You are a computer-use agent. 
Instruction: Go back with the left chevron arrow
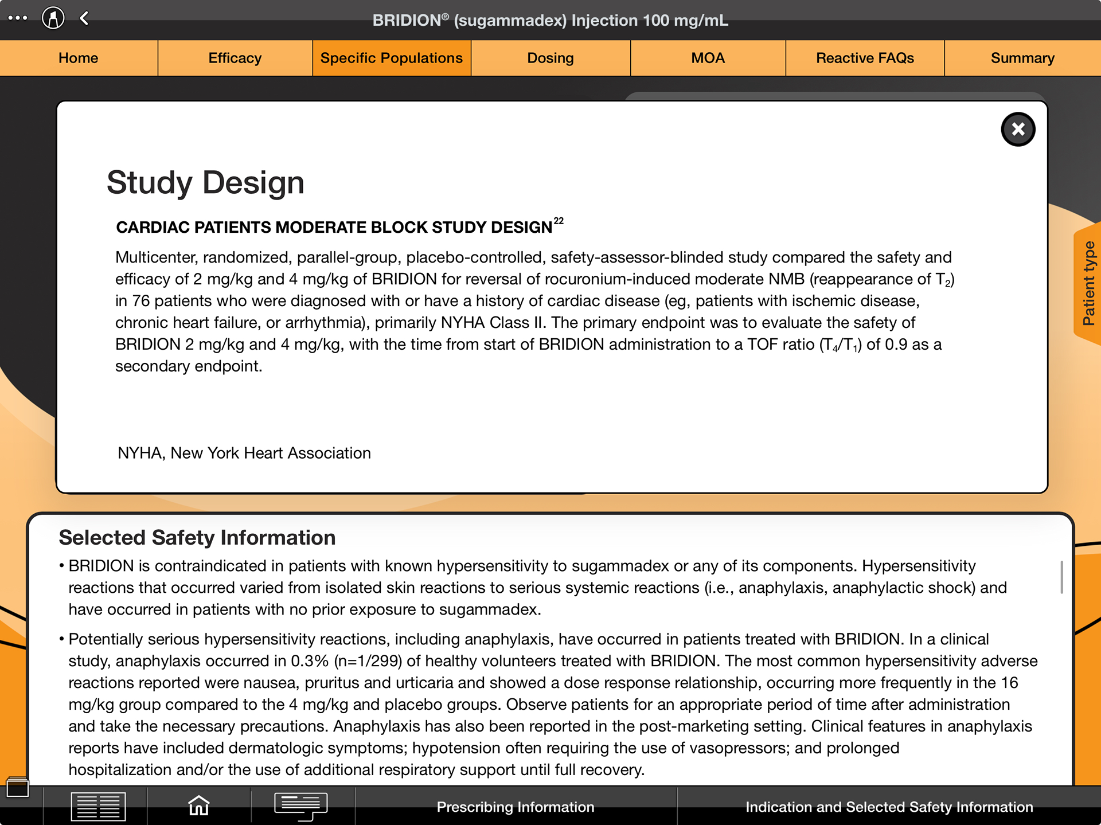pos(84,18)
